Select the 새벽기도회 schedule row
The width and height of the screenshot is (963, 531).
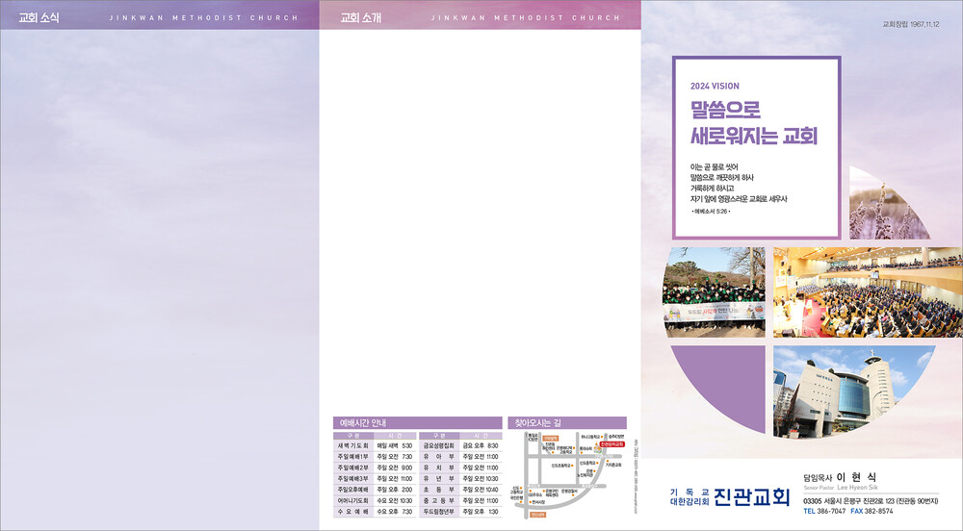(x=374, y=446)
